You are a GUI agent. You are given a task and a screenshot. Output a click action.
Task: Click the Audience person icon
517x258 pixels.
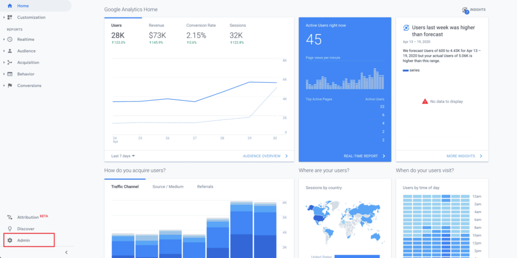(10, 51)
